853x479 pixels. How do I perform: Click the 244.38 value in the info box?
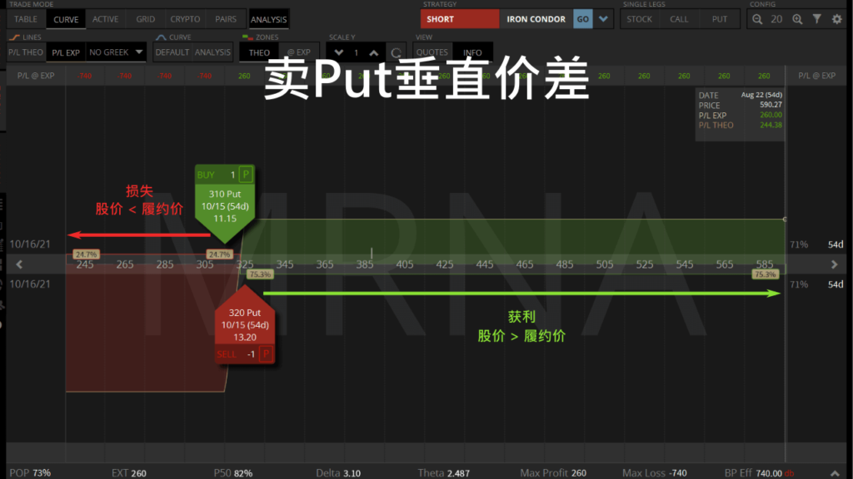pyautogui.click(x=771, y=125)
